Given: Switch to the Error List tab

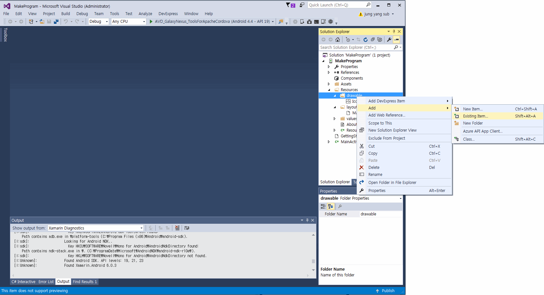Looking at the screenshot, I should (x=46, y=282).
